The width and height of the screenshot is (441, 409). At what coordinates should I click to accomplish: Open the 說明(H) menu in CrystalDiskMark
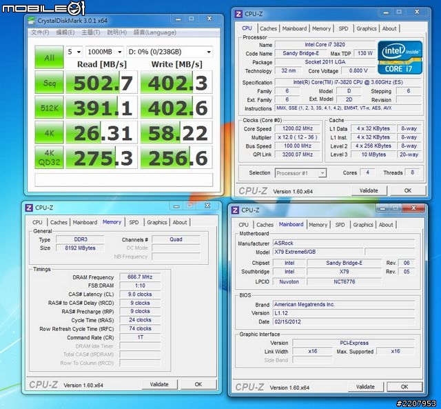[x=116, y=32]
